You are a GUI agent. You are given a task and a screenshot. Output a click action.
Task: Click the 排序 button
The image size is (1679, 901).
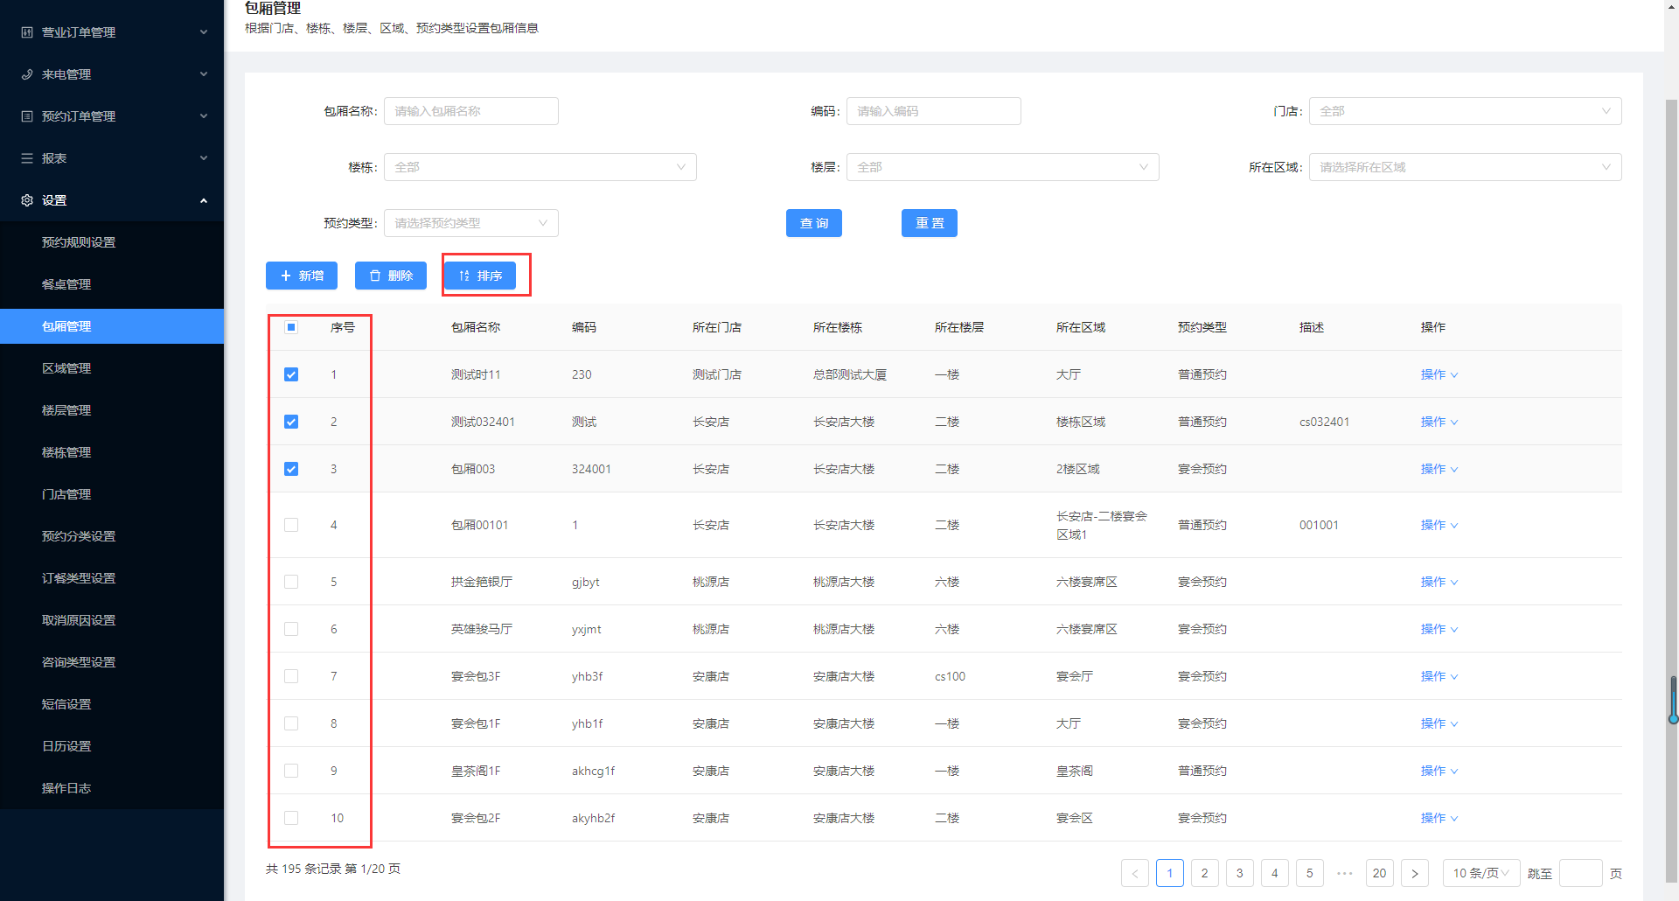tap(480, 276)
